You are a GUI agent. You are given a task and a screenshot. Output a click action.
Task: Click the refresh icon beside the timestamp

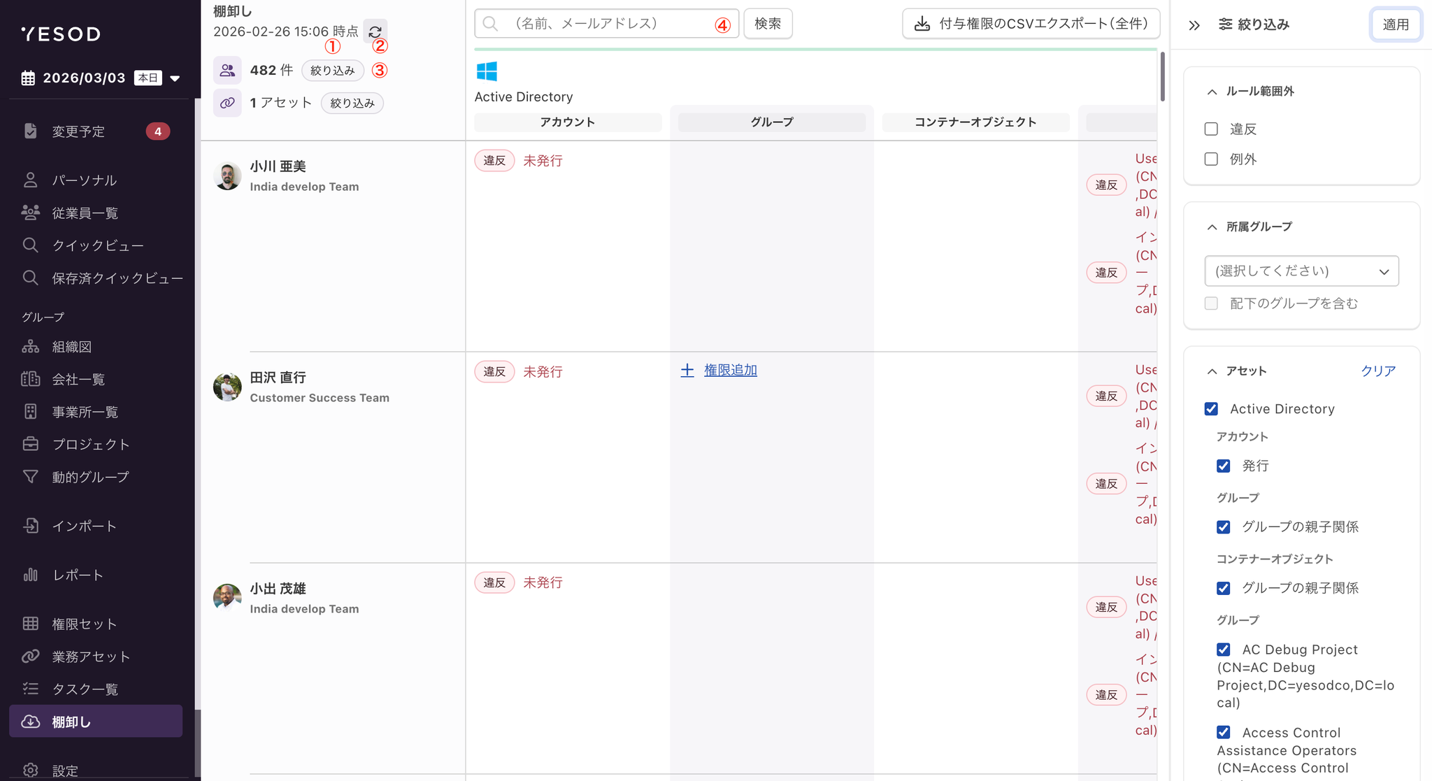pyautogui.click(x=375, y=31)
